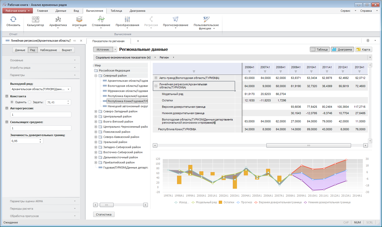This screenshot has height=227, width=382.
Task: Open the Прогнозирование tool
Action: [176, 19]
